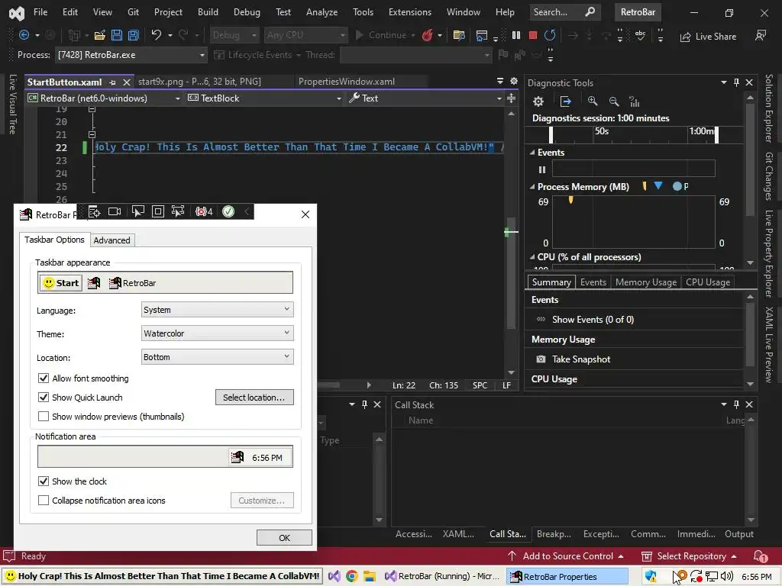Viewport: 782px width, 586px height.
Task: Click the Select Tools export icon in Diagnostic Tools
Action: point(566,101)
